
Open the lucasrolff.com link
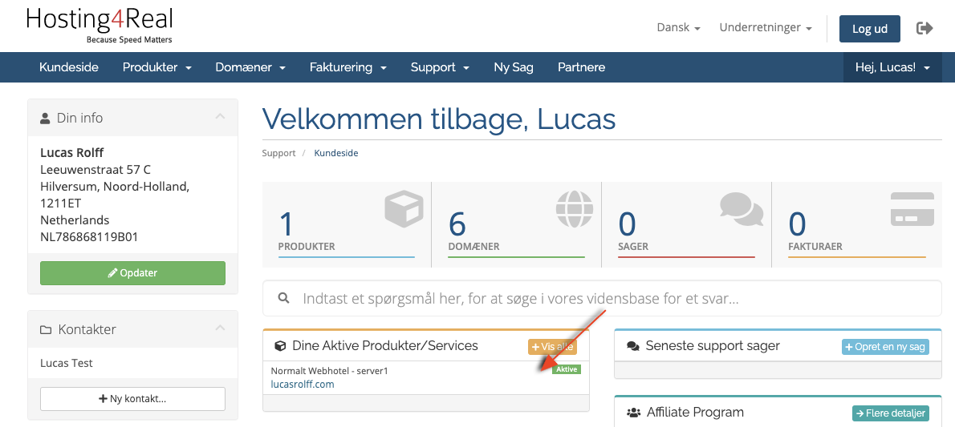(x=303, y=384)
